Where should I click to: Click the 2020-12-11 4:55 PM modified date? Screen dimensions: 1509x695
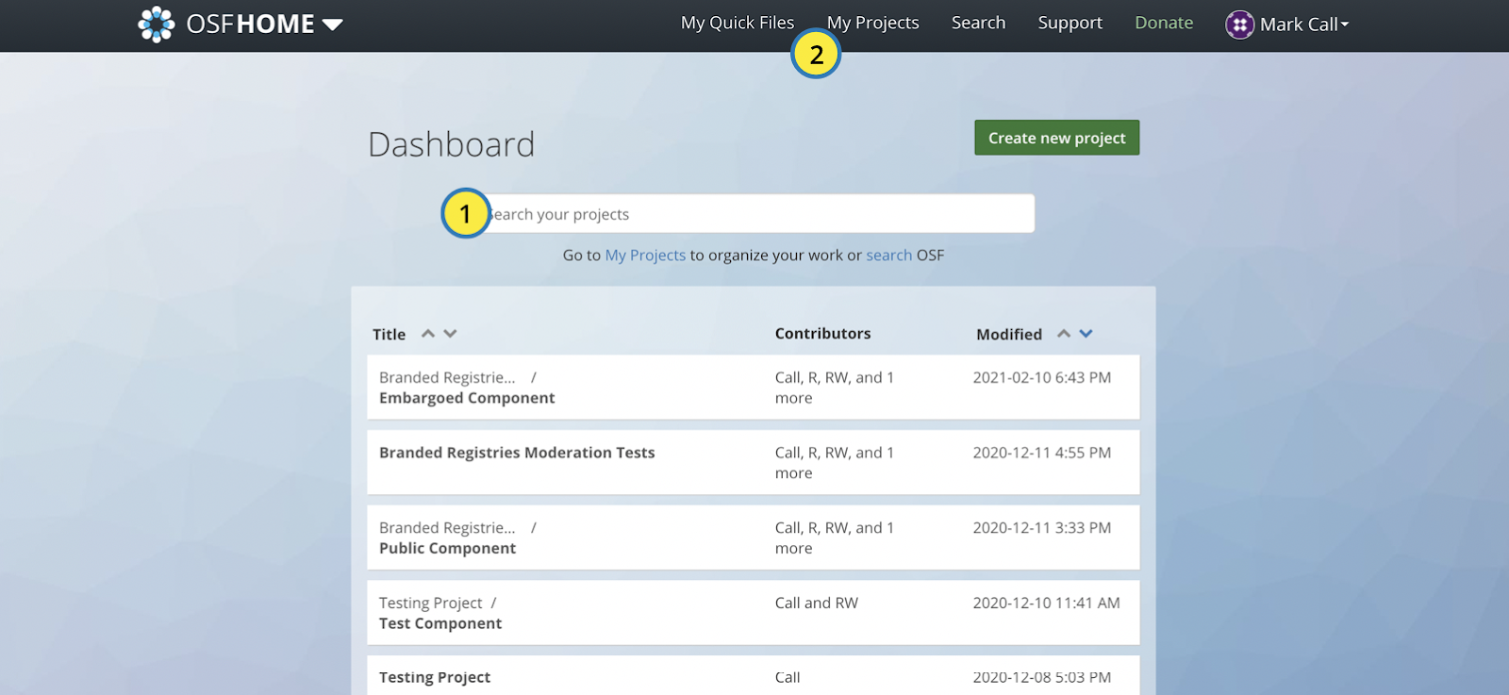tap(1042, 454)
